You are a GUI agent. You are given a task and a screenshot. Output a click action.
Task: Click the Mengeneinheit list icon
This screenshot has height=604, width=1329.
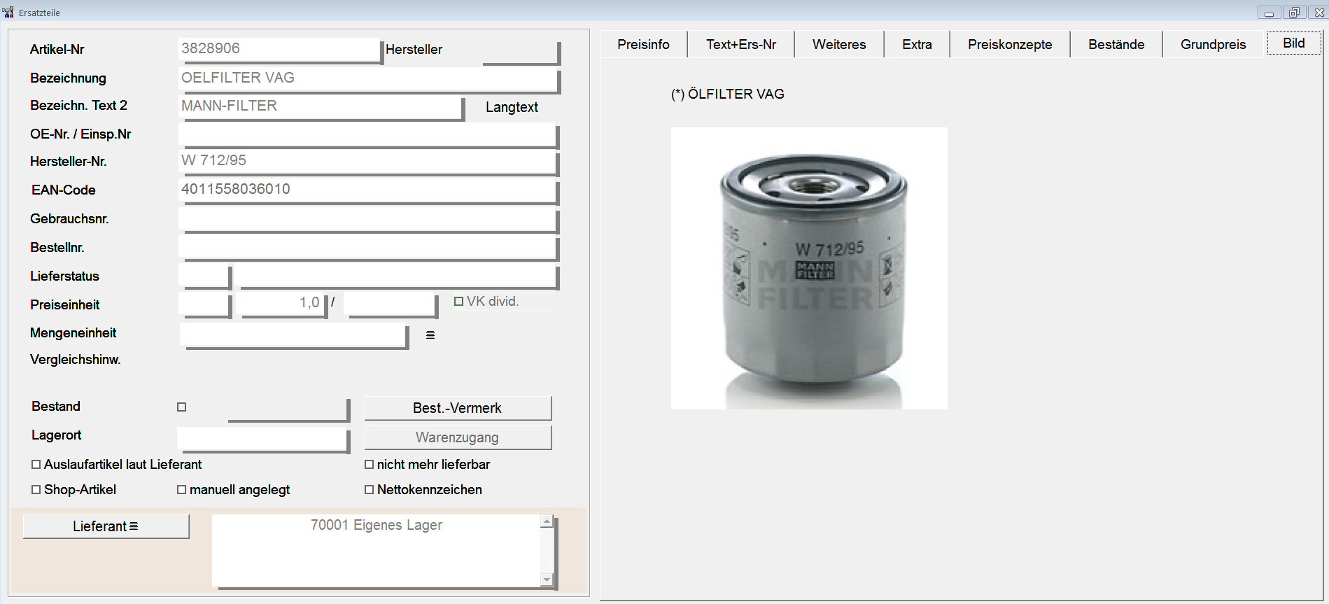pyautogui.click(x=430, y=335)
